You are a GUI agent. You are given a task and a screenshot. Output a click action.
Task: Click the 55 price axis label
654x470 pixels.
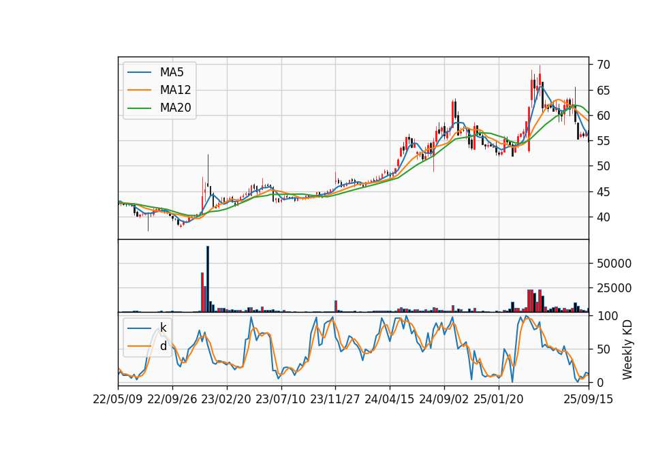click(x=603, y=141)
